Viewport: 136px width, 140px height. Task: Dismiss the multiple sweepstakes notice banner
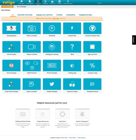tap(101, 18)
